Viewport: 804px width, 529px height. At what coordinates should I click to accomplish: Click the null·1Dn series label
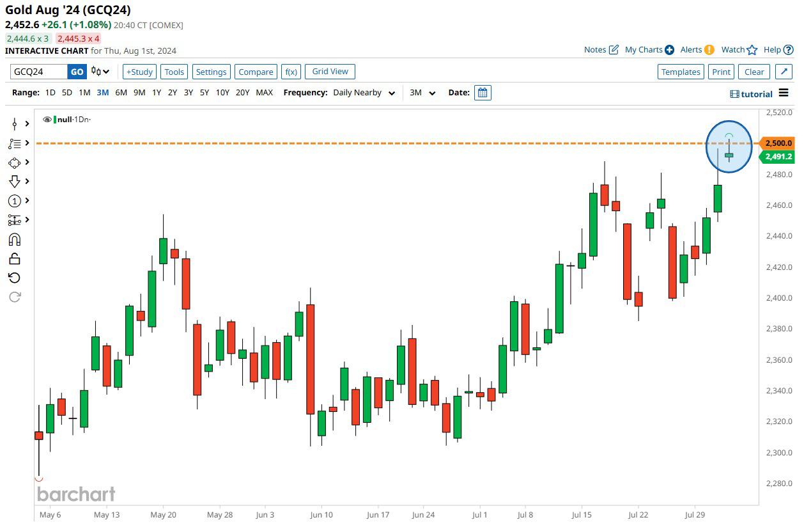[x=73, y=120]
